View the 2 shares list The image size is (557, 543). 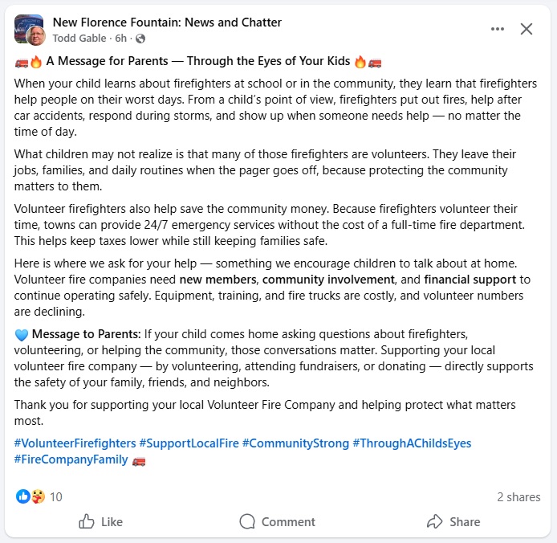coord(518,497)
